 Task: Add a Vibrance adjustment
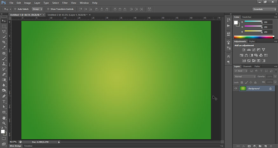click(x=264, y=50)
